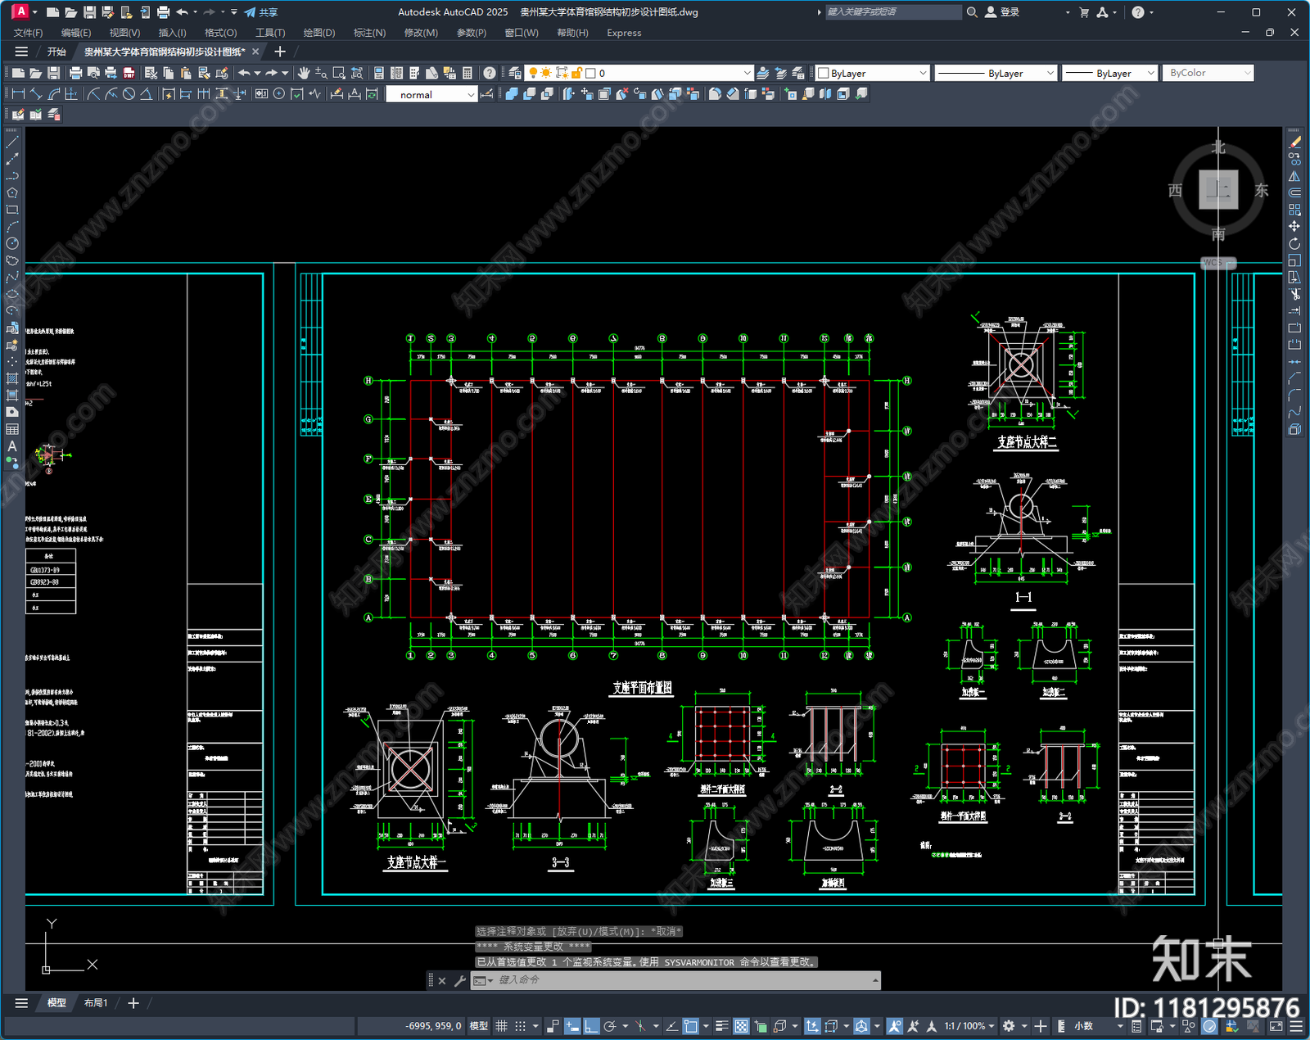
Task: Open the Express menu
Action: coord(624,33)
